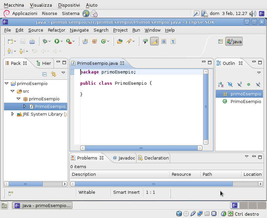Screen dimensions: 267x218
Task: Click editor horizontal scrollbar thumb
Action: click(x=141, y=148)
